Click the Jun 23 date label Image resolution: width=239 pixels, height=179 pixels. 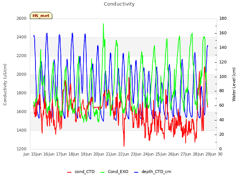[130, 154]
